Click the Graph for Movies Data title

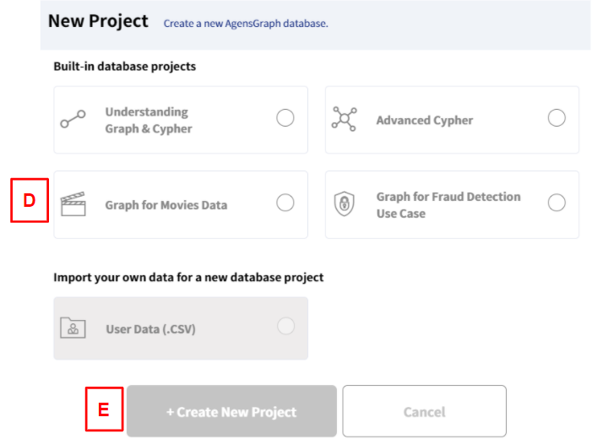(x=166, y=205)
